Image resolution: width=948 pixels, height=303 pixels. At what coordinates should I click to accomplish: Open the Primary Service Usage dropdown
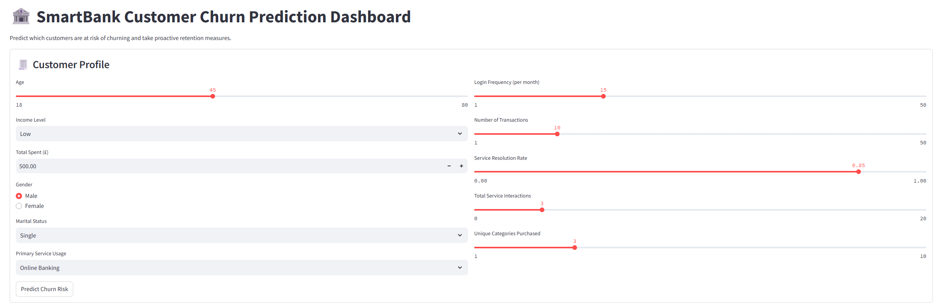click(241, 268)
